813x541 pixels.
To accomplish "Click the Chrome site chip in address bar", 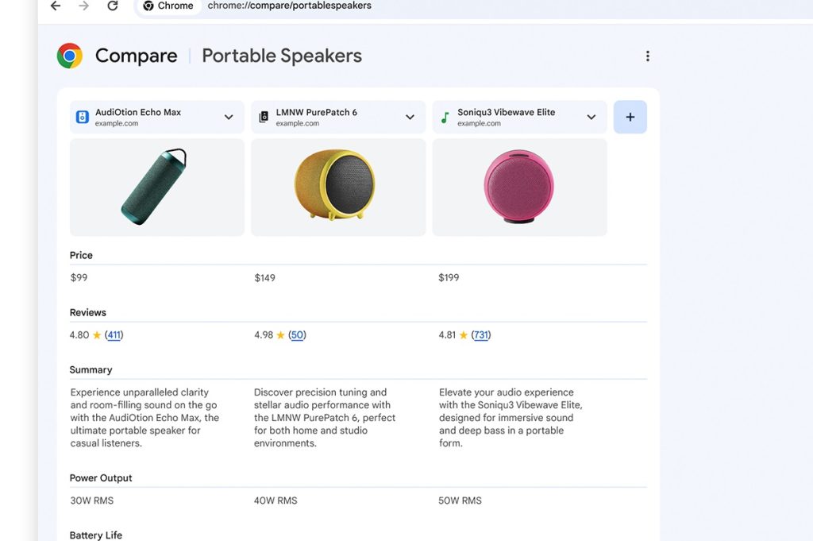I will 168,6.
